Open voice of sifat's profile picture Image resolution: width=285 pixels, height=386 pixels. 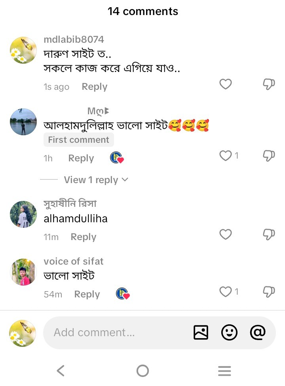(23, 272)
